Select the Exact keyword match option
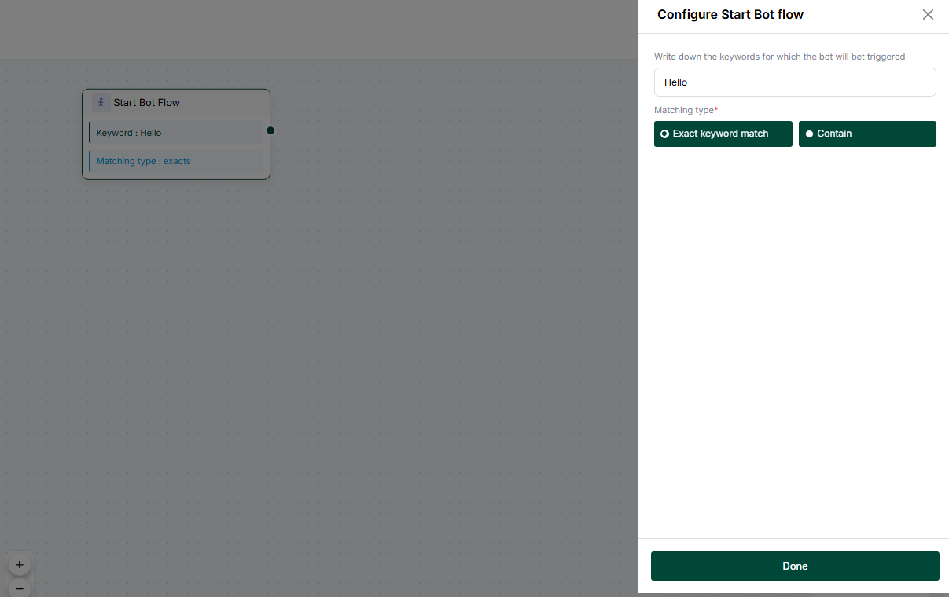The image size is (949, 597). click(723, 134)
